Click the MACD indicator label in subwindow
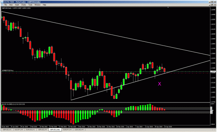The height and width of the screenshot is (132, 217). tap(13, 104)
